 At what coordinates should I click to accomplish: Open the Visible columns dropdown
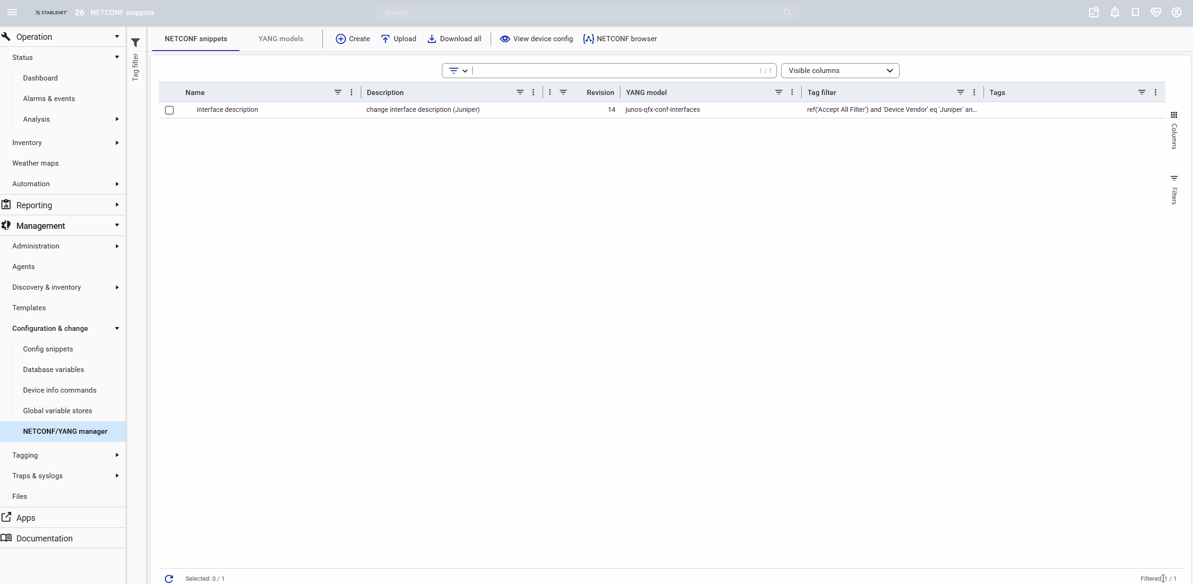pyautogui.click(x=840, y=71)
